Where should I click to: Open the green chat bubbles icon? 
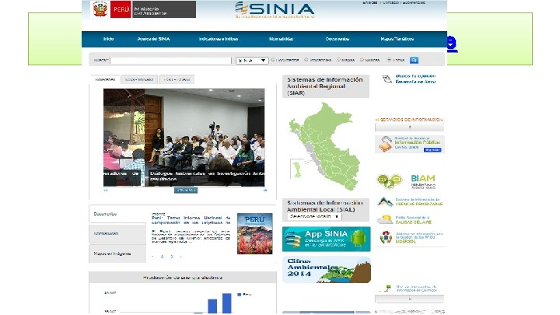click(389, 180)
